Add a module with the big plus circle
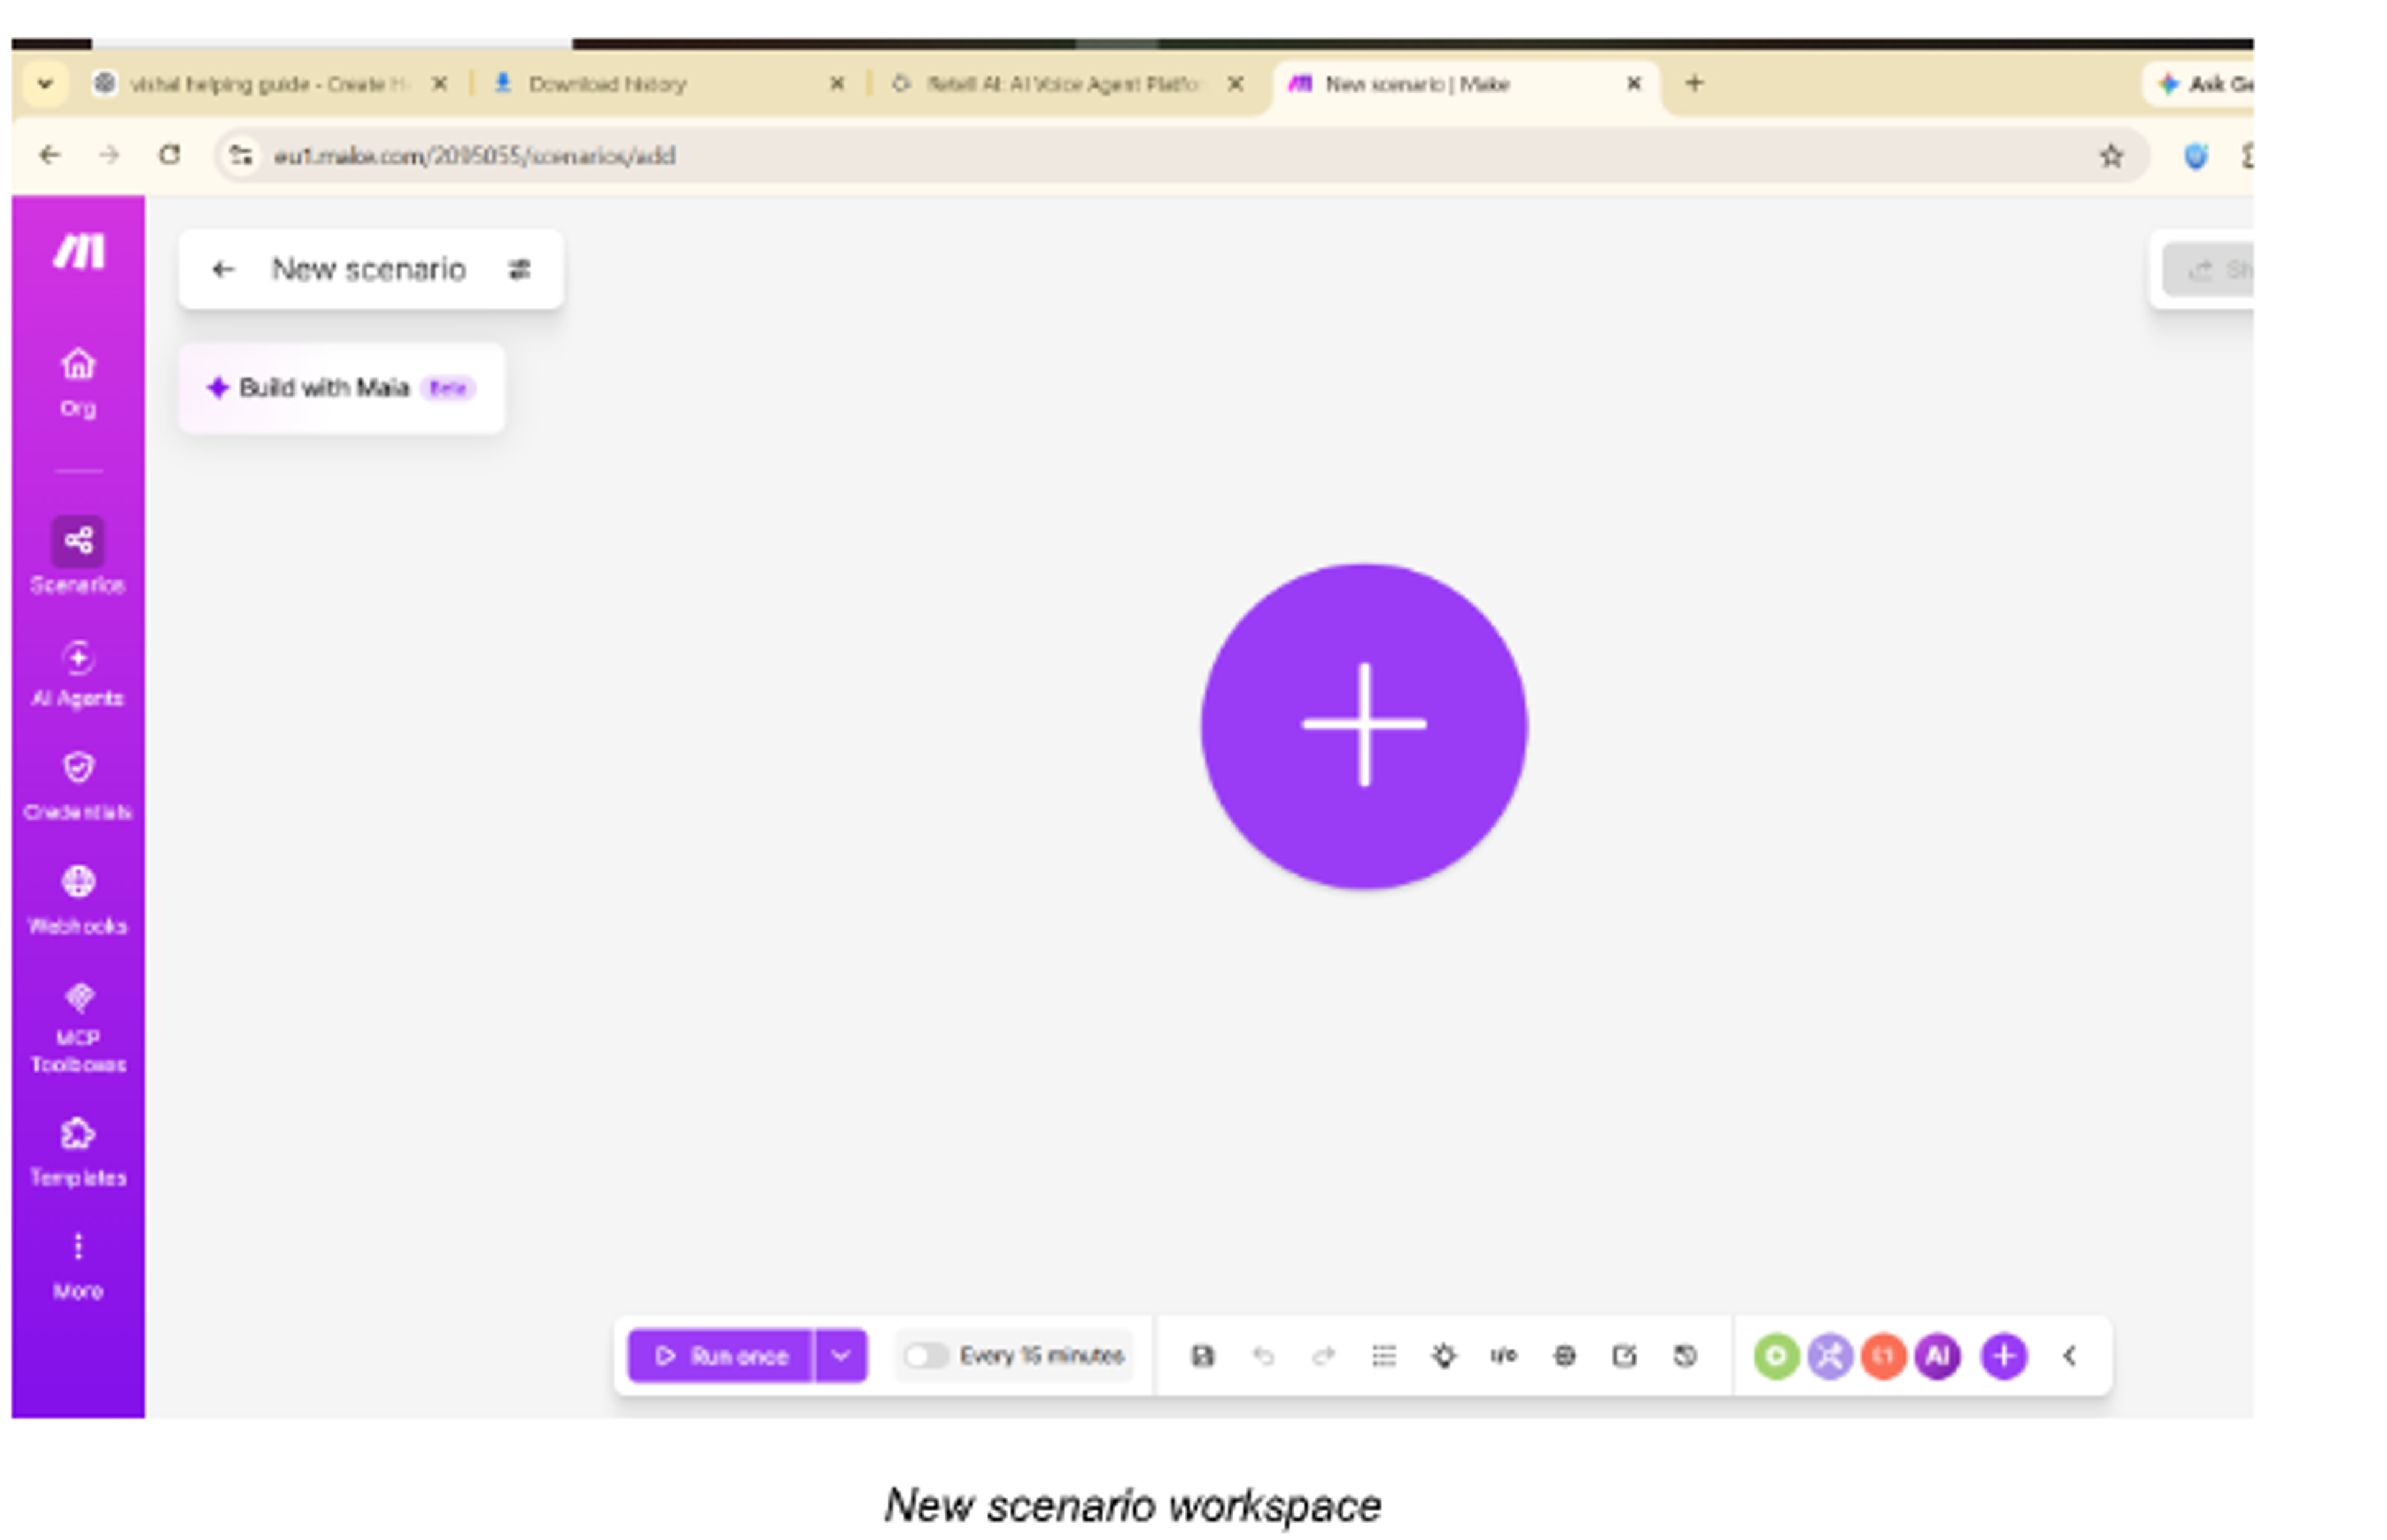 pyautogui.click(x=1363, y=725)
